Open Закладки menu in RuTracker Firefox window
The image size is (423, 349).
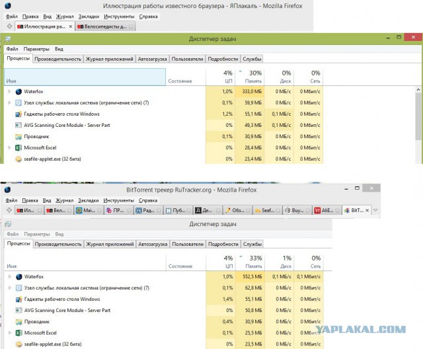(x=88, y=200)
